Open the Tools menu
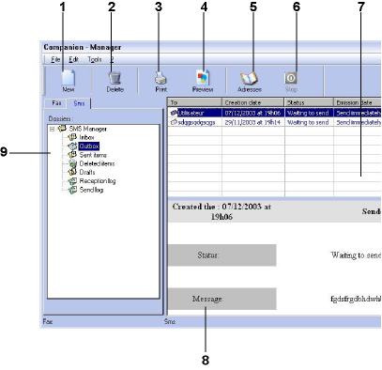Viewport: 382px width, 370px height. [x=94, y=59]
